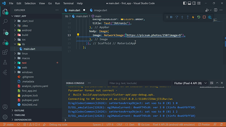Open Source Control view
226x127 pixels.
(x=5, y=32)
